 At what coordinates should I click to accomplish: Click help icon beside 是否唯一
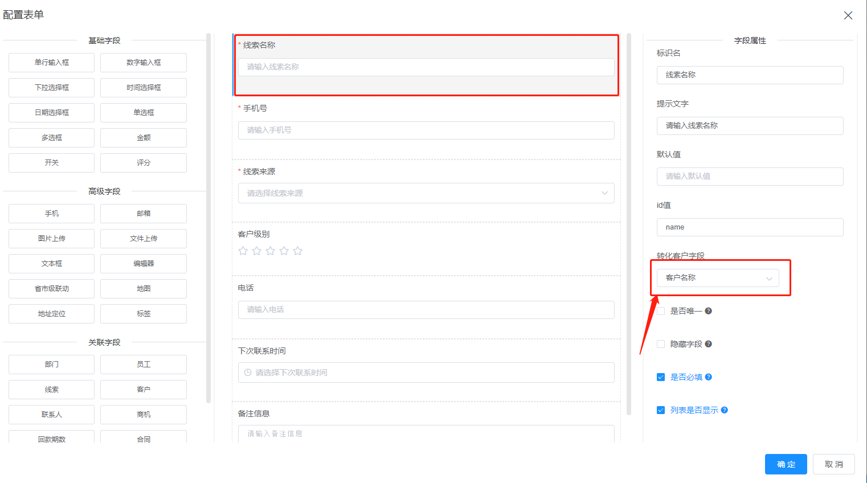(709, 311)
